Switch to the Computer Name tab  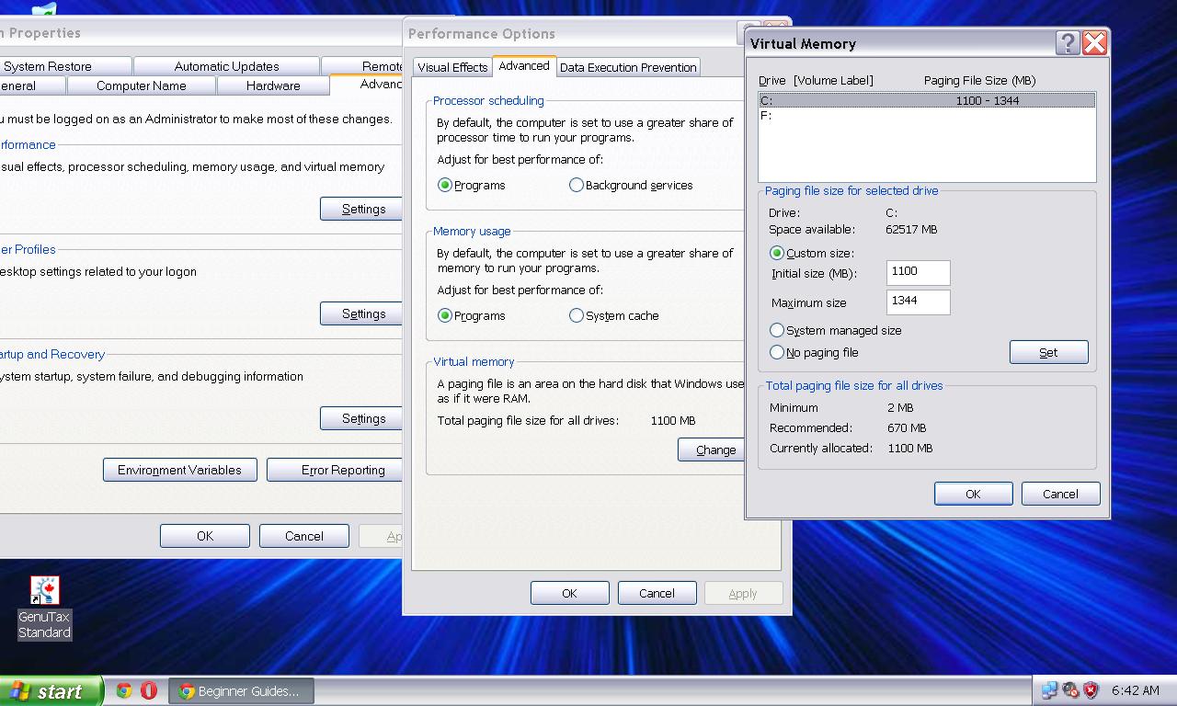(x=141, y=85)
